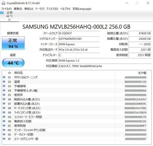Viewport: 153px width, 146px height.
Task: Open the ディスク(D) menu
Action: pyautogui.click(x=52, y=9)
